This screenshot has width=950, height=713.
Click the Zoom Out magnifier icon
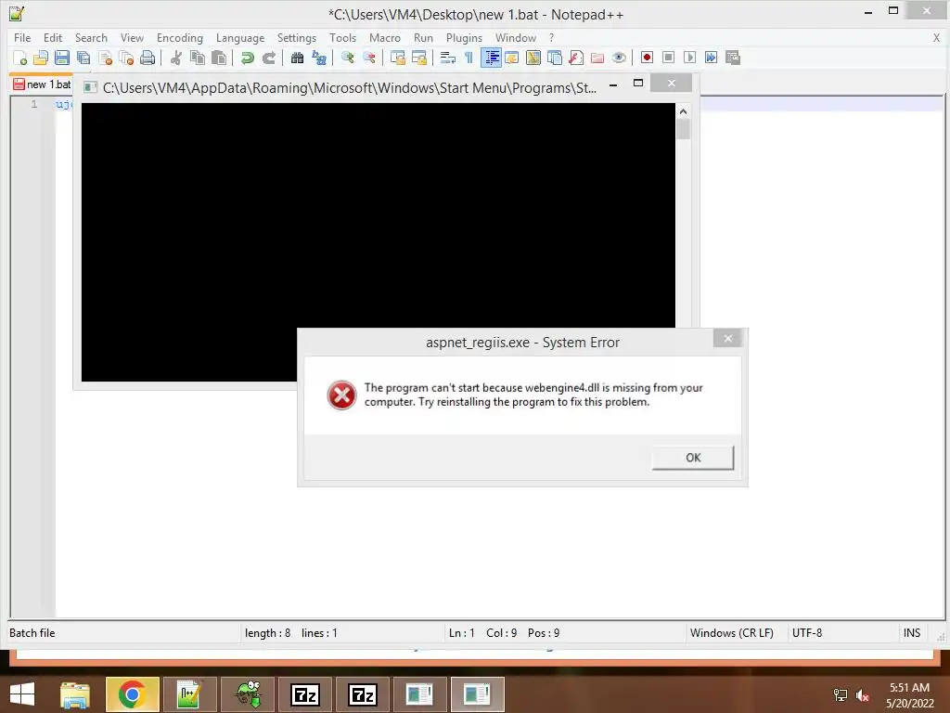pos(368,58)
